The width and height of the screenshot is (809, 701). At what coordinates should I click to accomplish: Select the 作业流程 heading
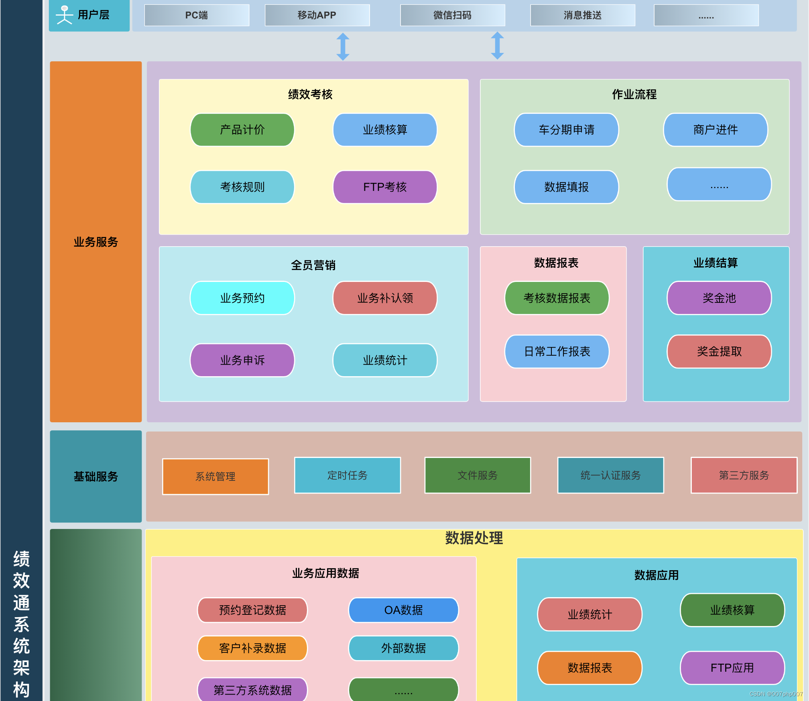click(x=634, y=94)
